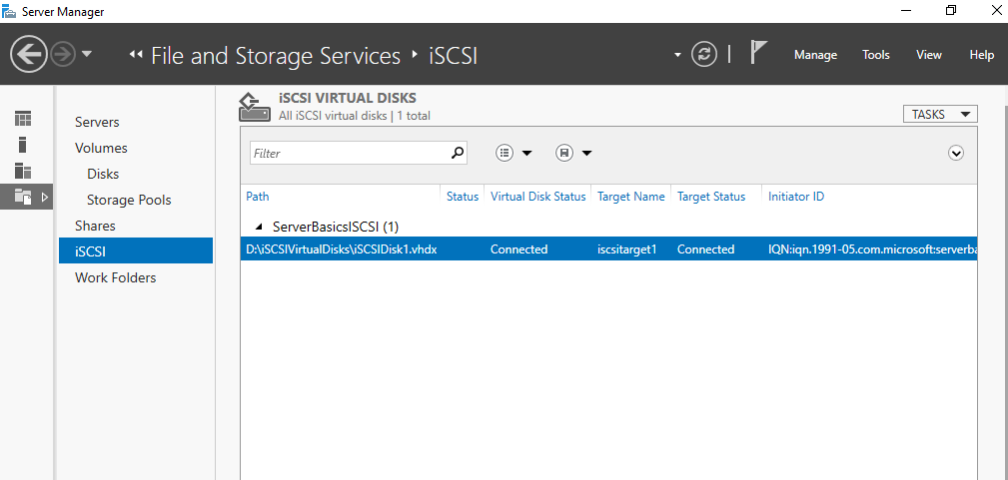Select iSCSI in the navigation pane
The width and height of the screenshot is (1008, 480).
pos(136,251)
